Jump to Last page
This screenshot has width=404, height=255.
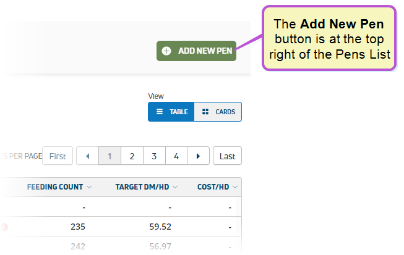point(227,156)
